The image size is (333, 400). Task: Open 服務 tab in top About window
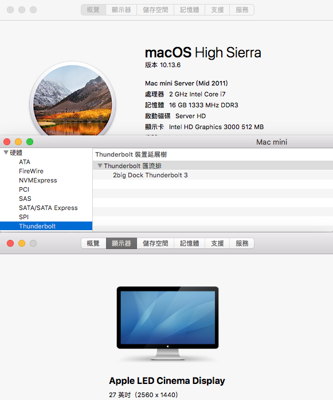pyautogui.click(x=242, y=10)
